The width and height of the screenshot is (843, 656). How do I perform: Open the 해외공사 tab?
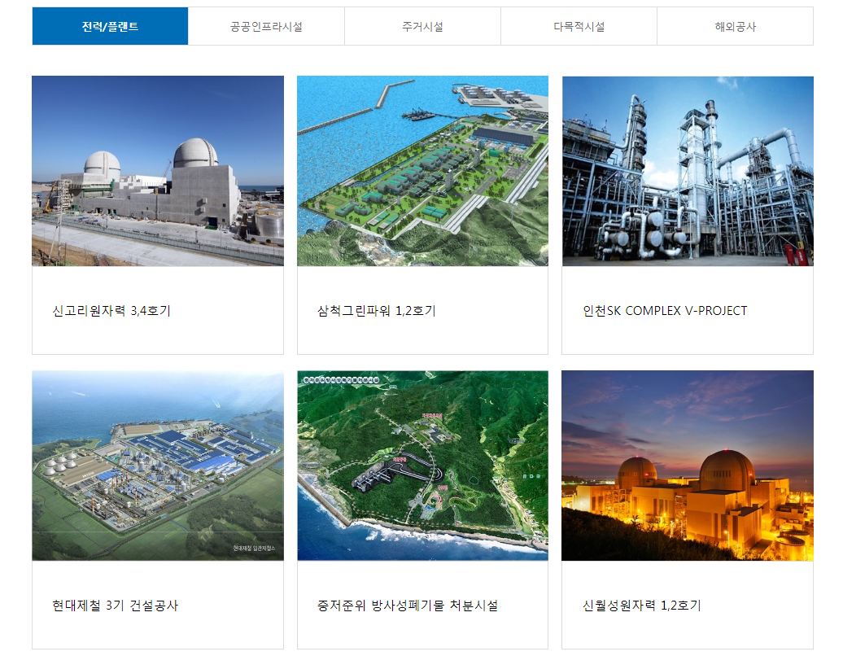735,26
